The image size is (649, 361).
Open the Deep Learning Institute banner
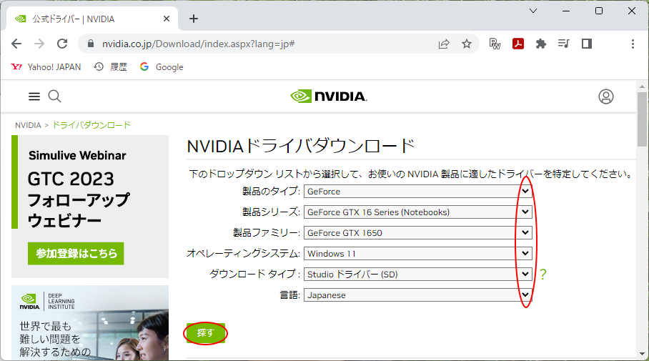90,322
